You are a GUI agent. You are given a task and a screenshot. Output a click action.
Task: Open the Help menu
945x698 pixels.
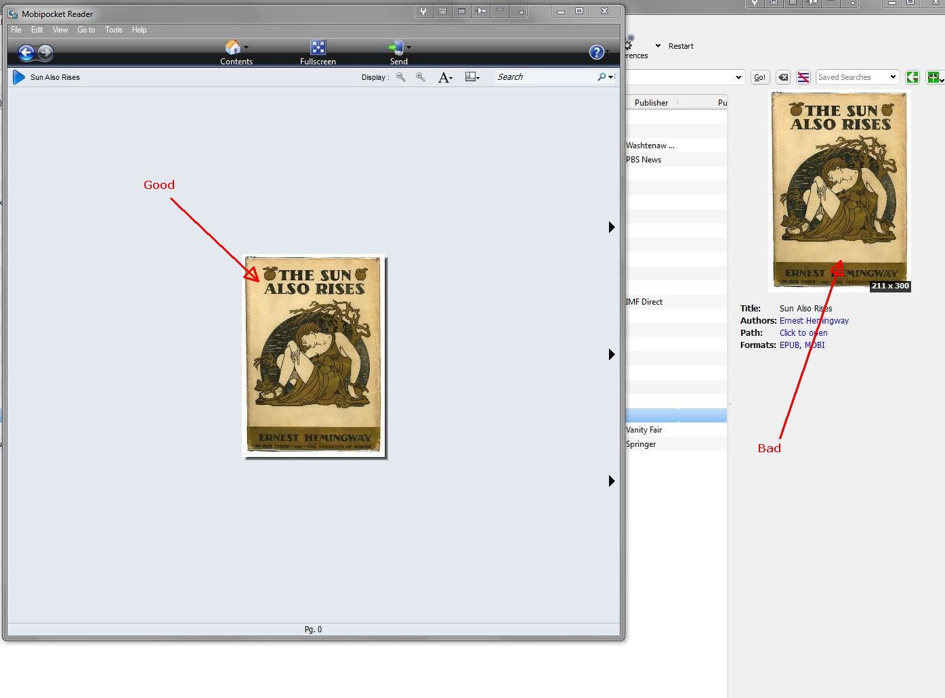[x=139, y=30]
